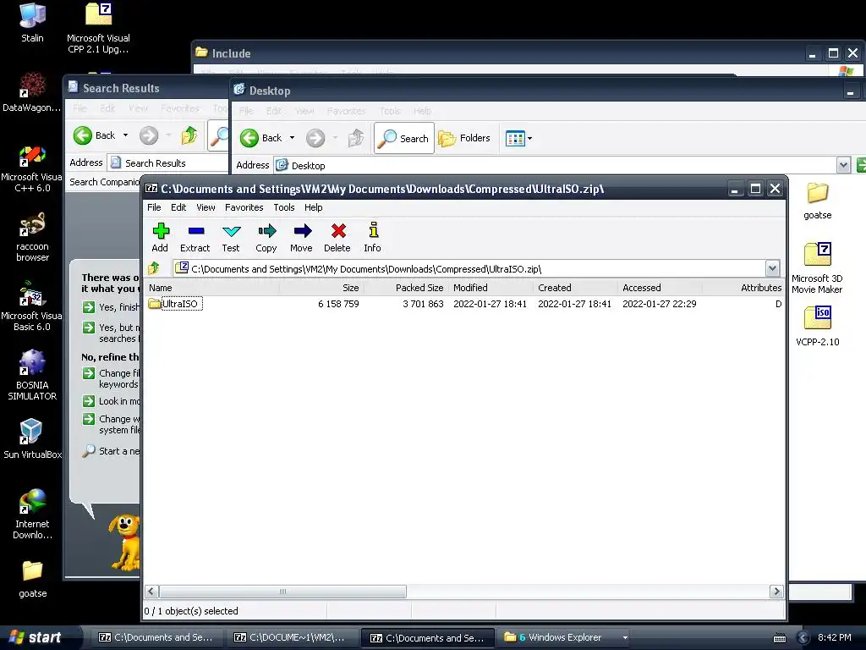The height and width of the screenshot is (650, 866).
Task: Click Up folder icon in Search Results window
Action: click(x=189, y=135)
